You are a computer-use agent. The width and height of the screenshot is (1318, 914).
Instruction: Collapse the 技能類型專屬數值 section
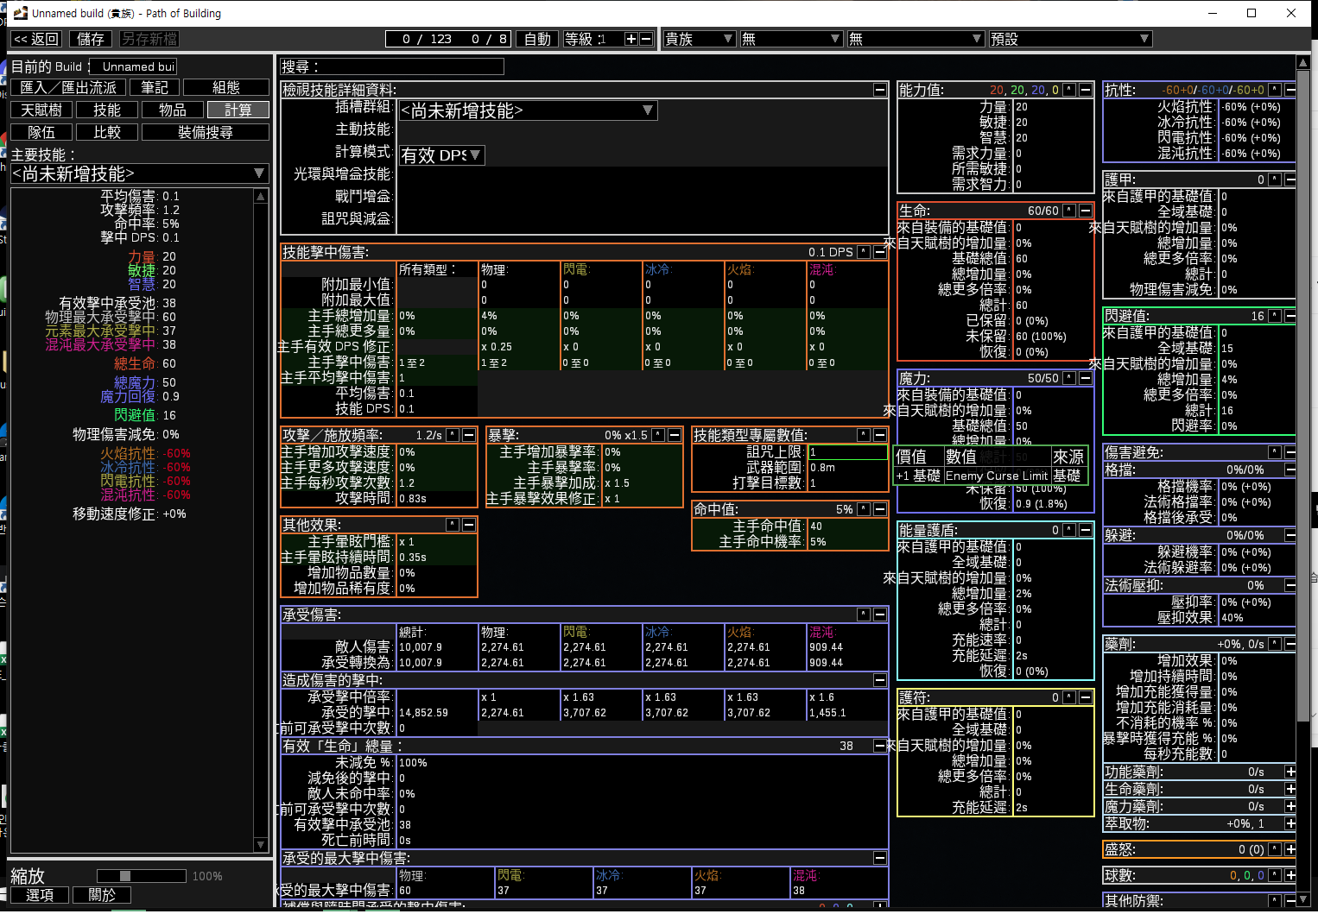(x=879, y=435)
